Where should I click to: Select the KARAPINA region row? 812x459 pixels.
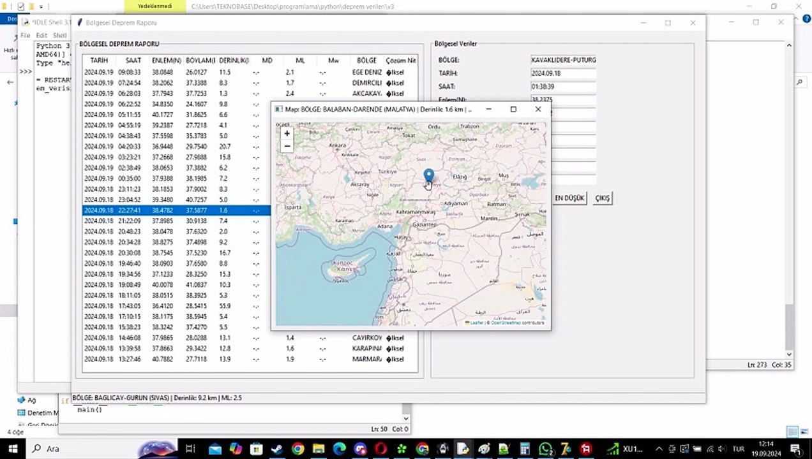[250, 349]
